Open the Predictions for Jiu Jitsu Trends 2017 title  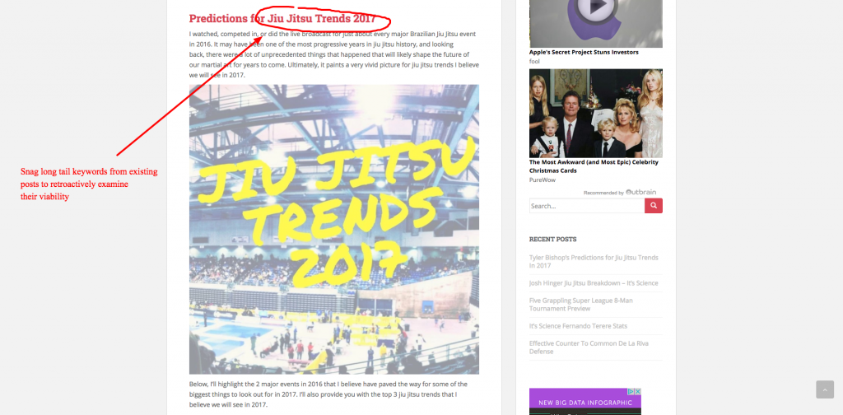282,18
